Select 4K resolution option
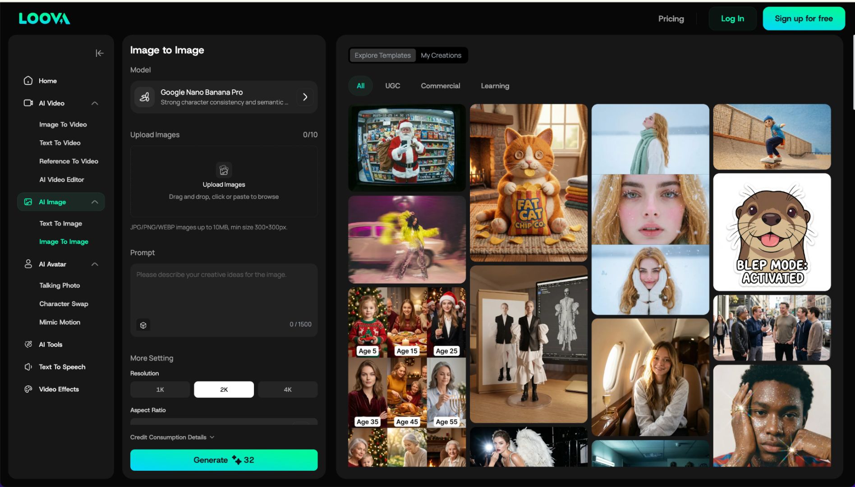855x487 pixels. pyautogui.click(x=288, y=390)
